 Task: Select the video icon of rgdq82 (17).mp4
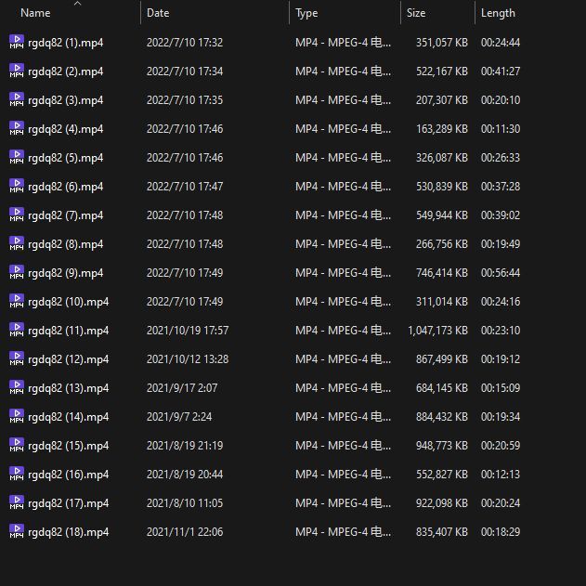pyautogui.click(x=17, y=502)
